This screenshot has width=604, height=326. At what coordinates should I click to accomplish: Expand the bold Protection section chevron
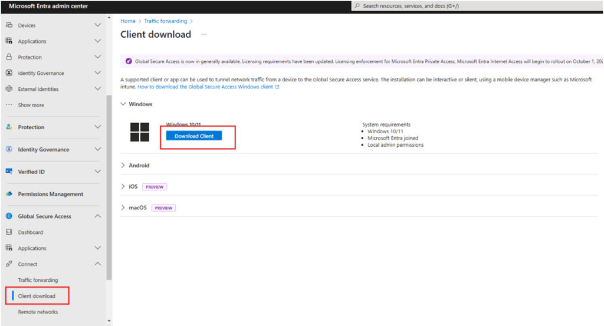(98, 127)
